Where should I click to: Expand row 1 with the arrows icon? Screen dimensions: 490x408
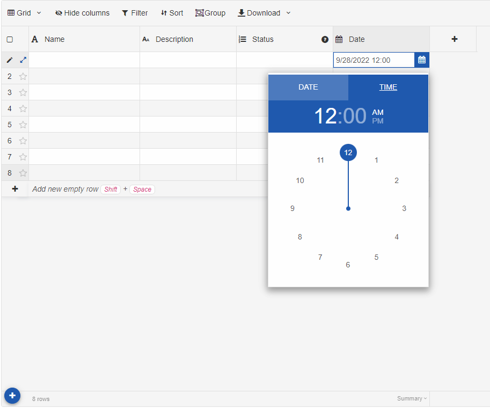tap(23, 60)
